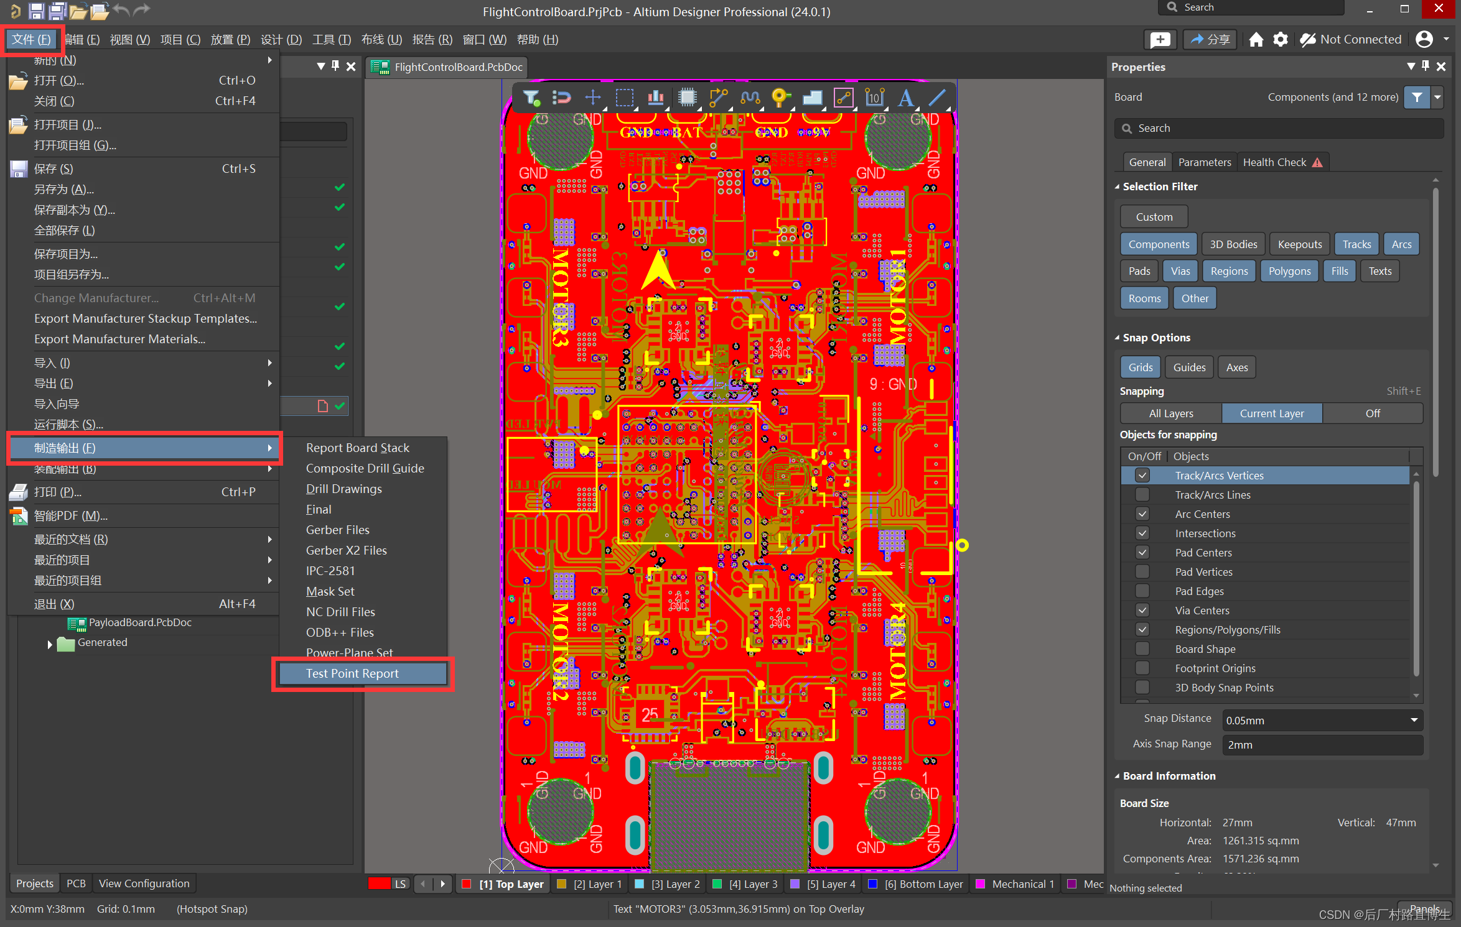Open the settings gear icon
Image resolution: width=1461 pixels, height=927 pixels.
click(x=1281, y=40)
